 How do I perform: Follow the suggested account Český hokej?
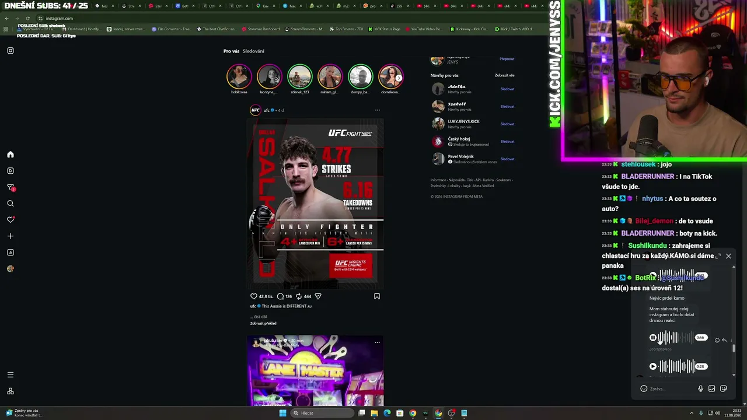(507, 141)
